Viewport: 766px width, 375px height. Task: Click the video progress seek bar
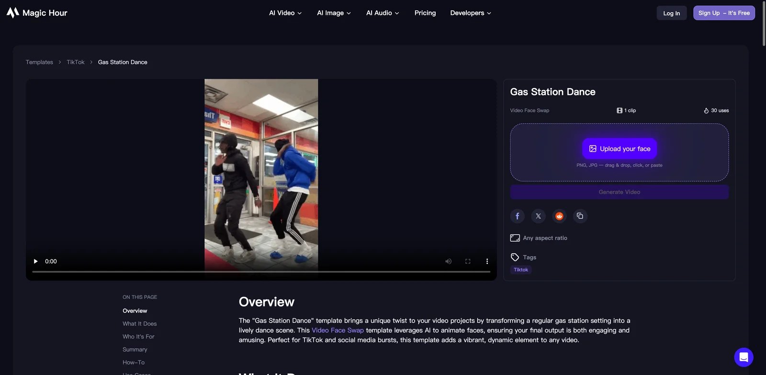click(261, 272)
